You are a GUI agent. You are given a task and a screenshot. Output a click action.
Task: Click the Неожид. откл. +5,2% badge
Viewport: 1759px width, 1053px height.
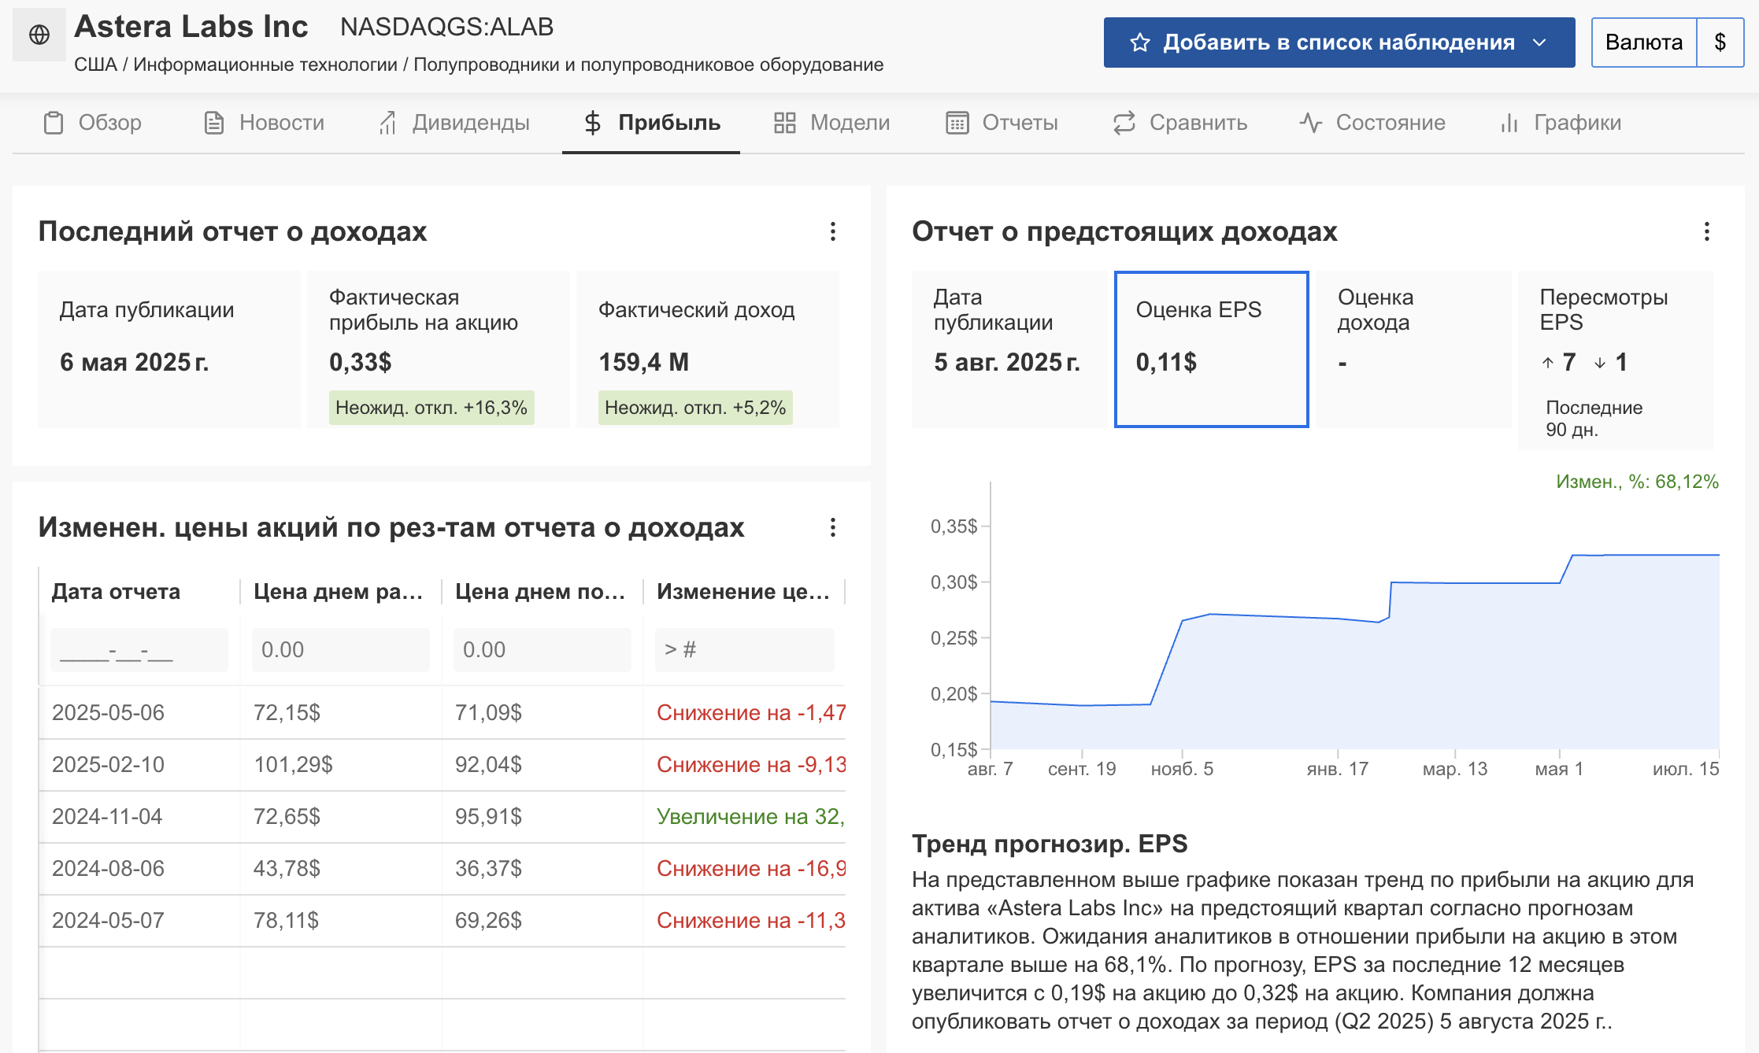pyautogui.click(x=695, y=408)
